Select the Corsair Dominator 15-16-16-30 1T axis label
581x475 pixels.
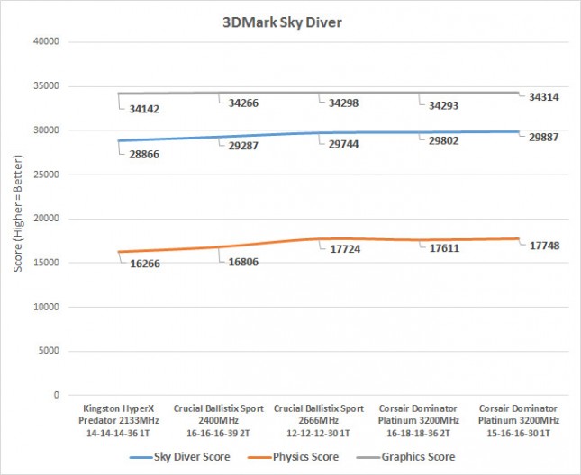[518, 421]
